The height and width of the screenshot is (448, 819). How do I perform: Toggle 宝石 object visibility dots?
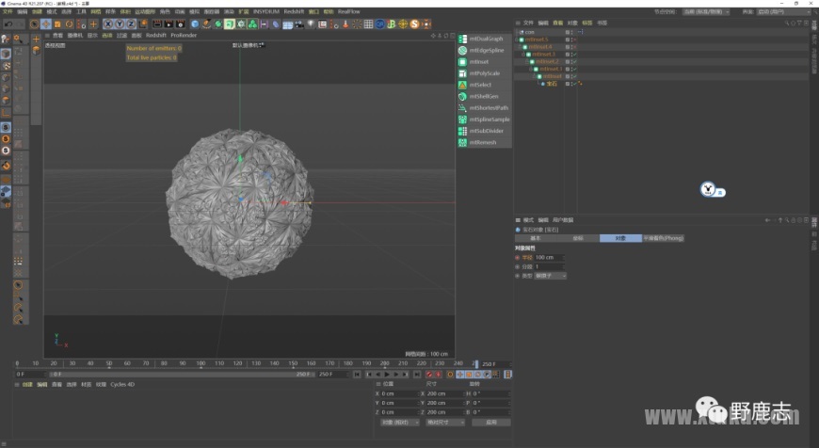click(x=570, y=84)
